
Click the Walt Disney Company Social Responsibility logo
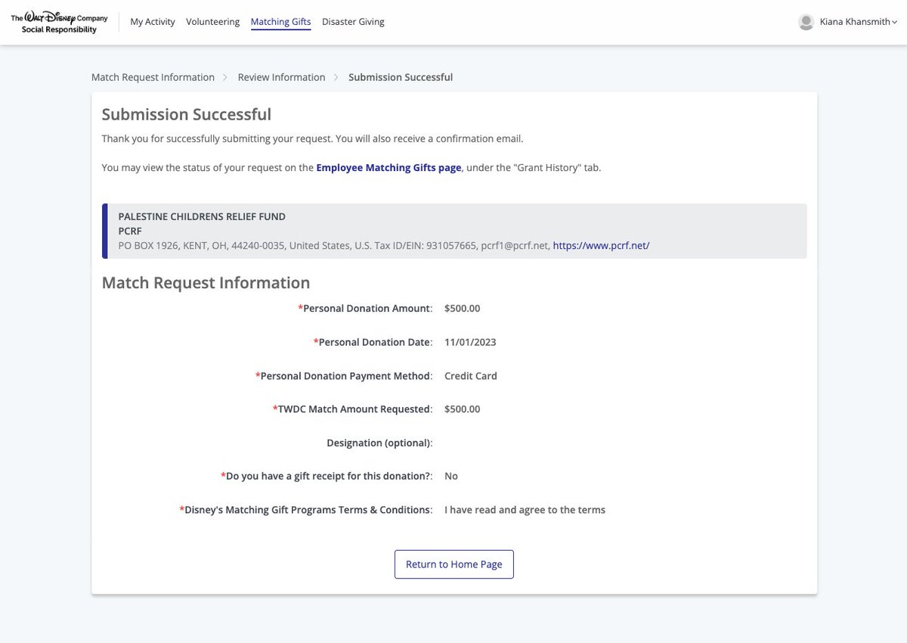click(x=60, y=23)
